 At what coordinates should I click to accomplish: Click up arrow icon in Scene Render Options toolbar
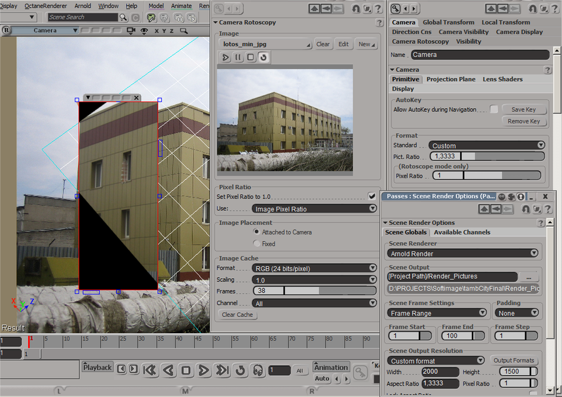[x=484, y=209]
